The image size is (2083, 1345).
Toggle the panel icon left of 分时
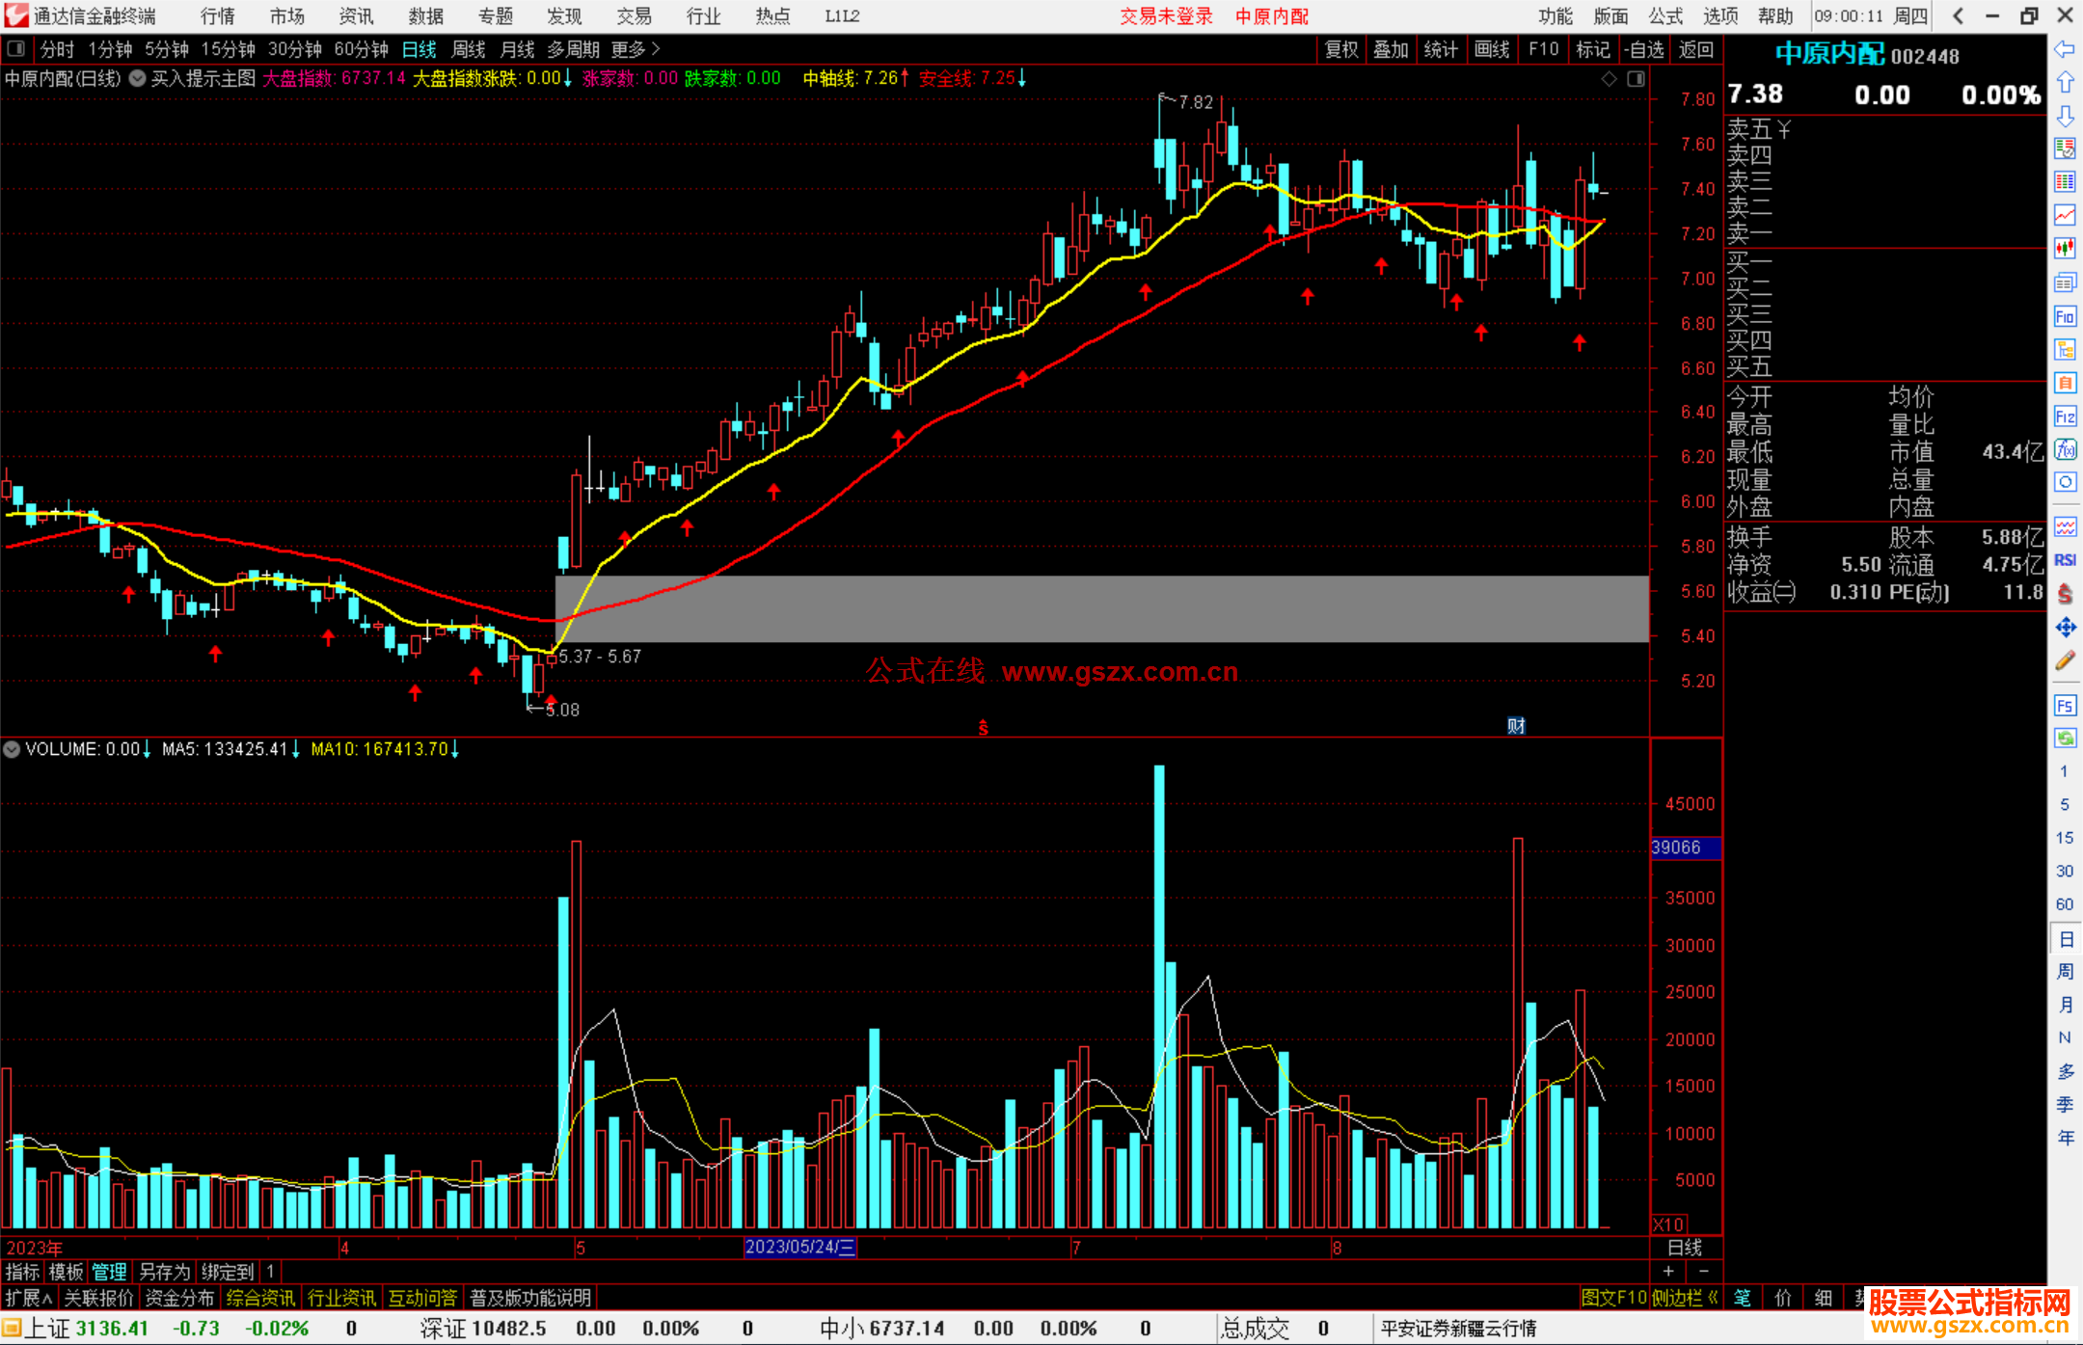[x=16, y=48]
